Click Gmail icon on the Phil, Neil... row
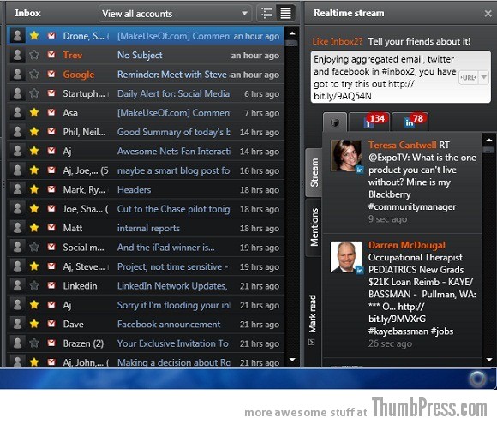This screenshot has width=497, height=424. pos(51,132)
